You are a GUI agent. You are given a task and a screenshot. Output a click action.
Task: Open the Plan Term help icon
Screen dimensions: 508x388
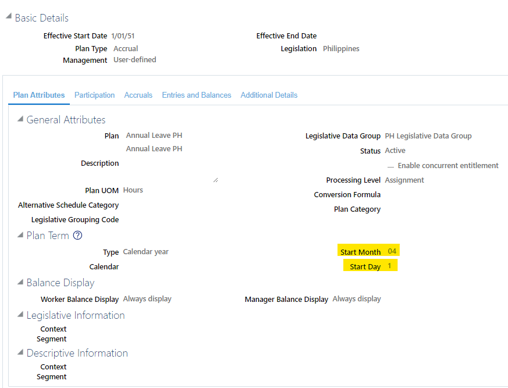tap(77, 235)
